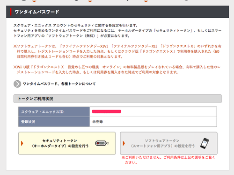Click the key holder token icon
This screenshot has height=175, width=234.
102,143
